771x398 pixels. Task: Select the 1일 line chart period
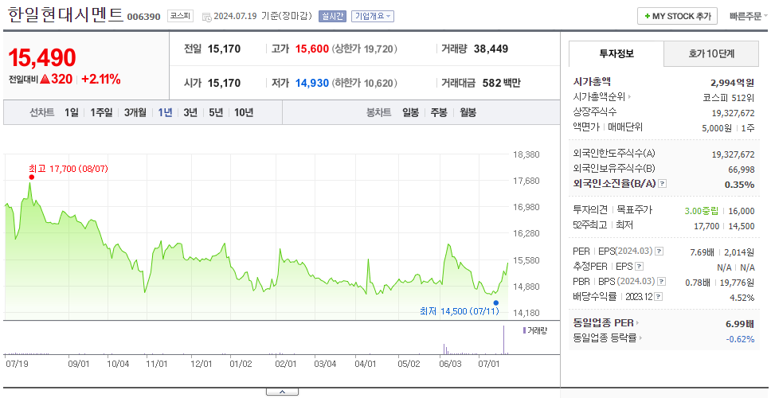(x=72, y=112)
